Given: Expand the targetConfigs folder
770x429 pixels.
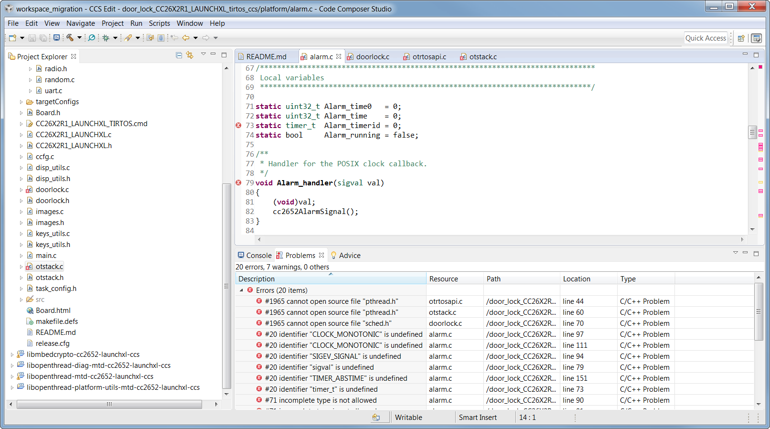Looking at the screenshot, I should click(x=21, y=102).
